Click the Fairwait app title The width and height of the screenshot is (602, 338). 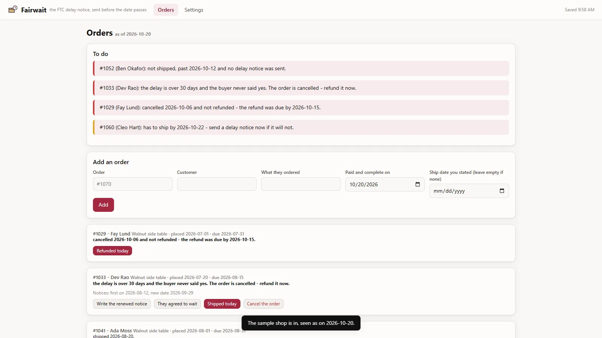click(x=33, y=10)
